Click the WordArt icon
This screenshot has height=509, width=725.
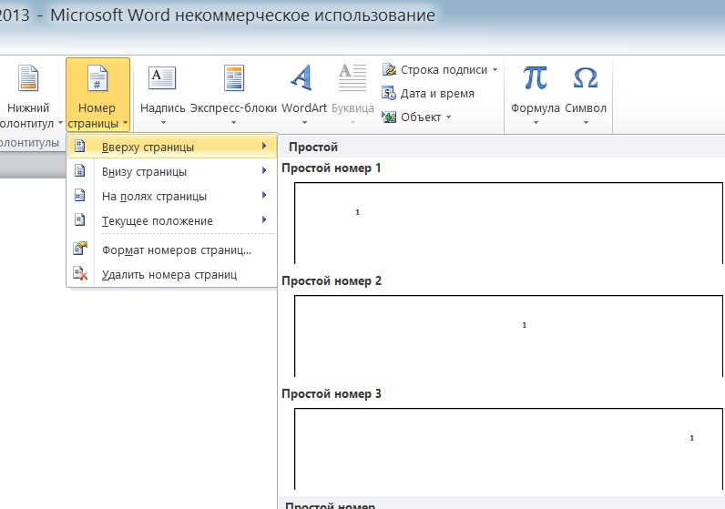click(301, 77)
